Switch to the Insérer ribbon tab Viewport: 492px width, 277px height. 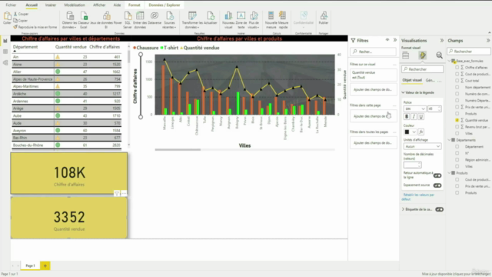pos(51,5)
